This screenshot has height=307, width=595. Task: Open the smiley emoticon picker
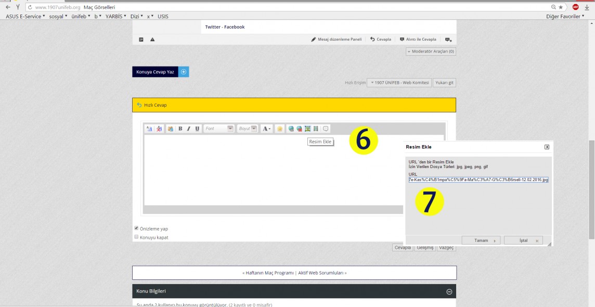click(280, 129)
